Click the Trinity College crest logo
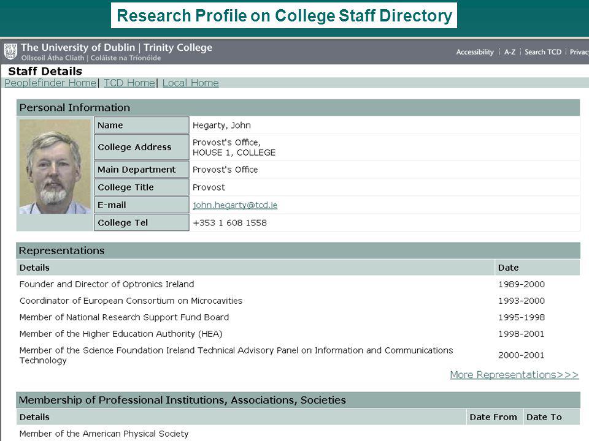The image size is (589, 441). [10, 51]
